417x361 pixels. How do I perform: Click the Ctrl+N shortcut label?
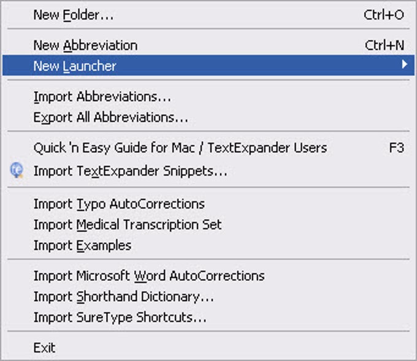(x=384, y=45)
